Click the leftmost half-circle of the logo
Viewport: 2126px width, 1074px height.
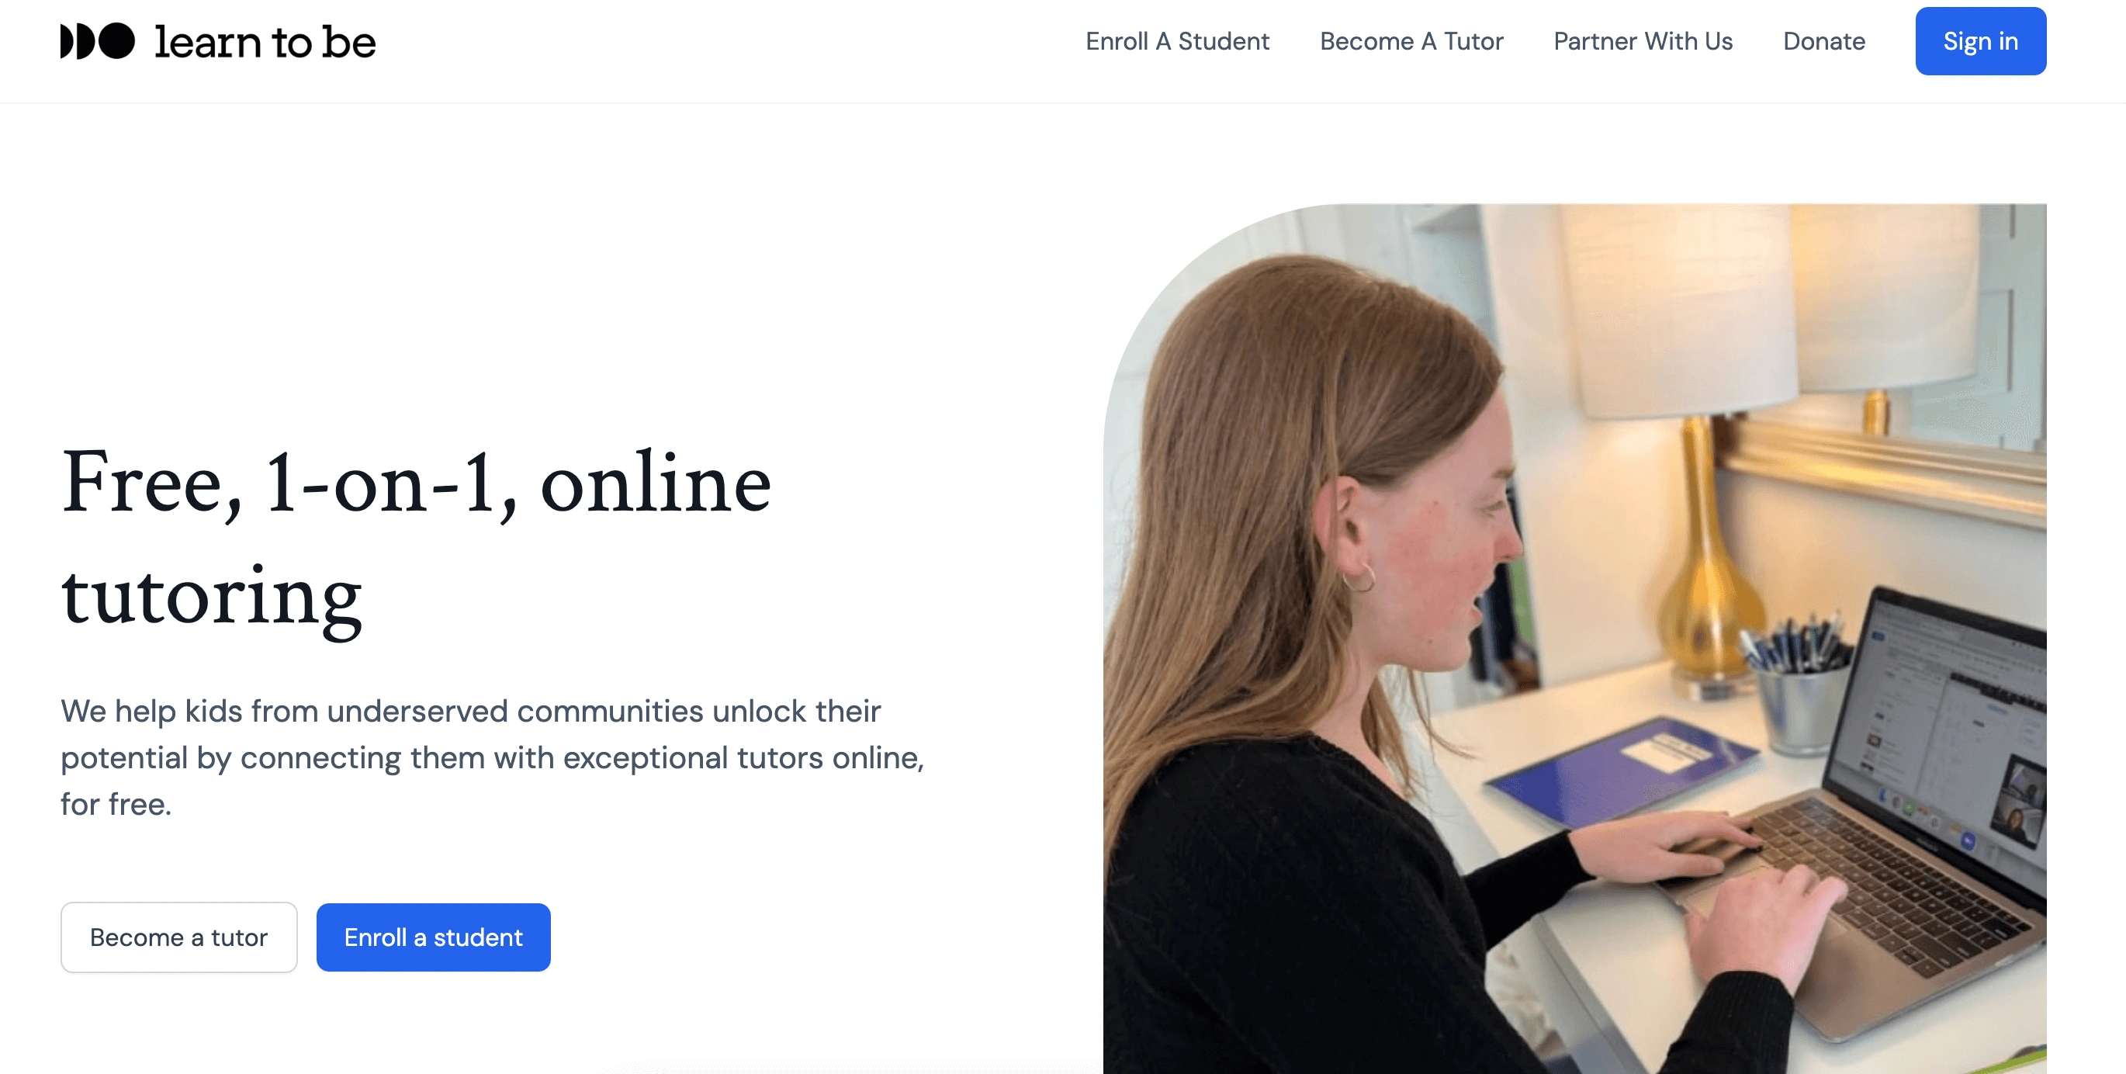(x=67, y=41)
